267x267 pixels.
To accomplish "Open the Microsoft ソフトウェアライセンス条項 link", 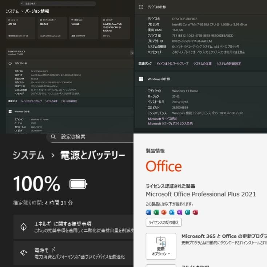I will pos(170,123).
